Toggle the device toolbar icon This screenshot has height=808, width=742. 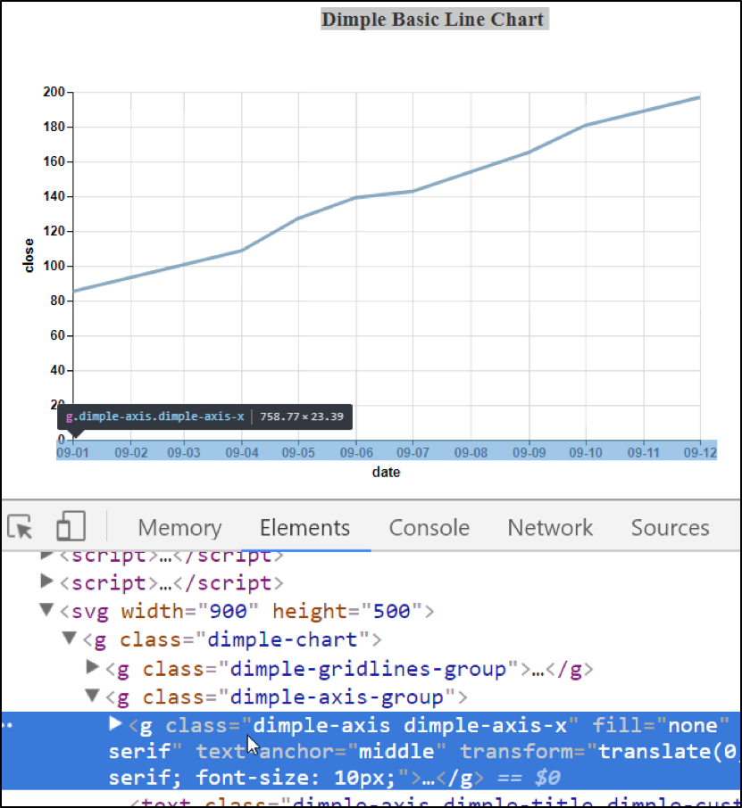point(71,526)
